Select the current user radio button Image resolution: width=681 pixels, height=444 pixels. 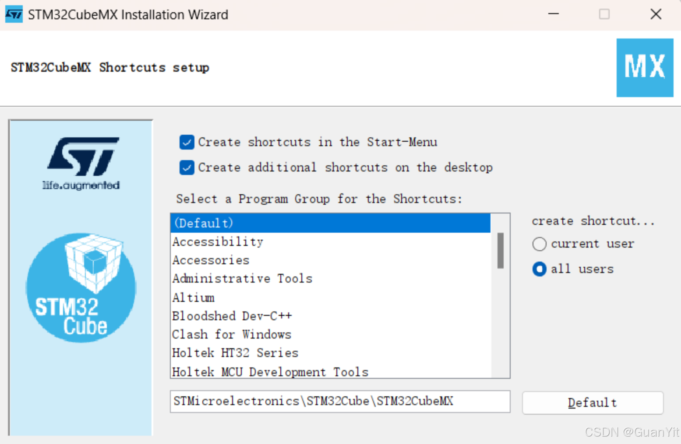pyautogui.click(x=539, y=244)
